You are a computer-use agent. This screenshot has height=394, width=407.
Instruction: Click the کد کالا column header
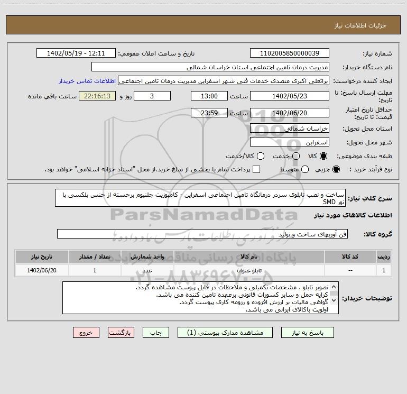click(x=350, y=256)
